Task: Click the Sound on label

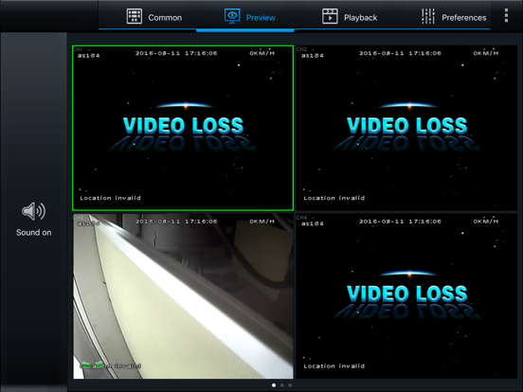Action: tap(34, 233)
